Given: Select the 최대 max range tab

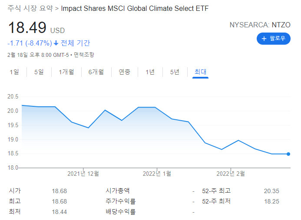Looking at the screenshot, I should point(200,72).
